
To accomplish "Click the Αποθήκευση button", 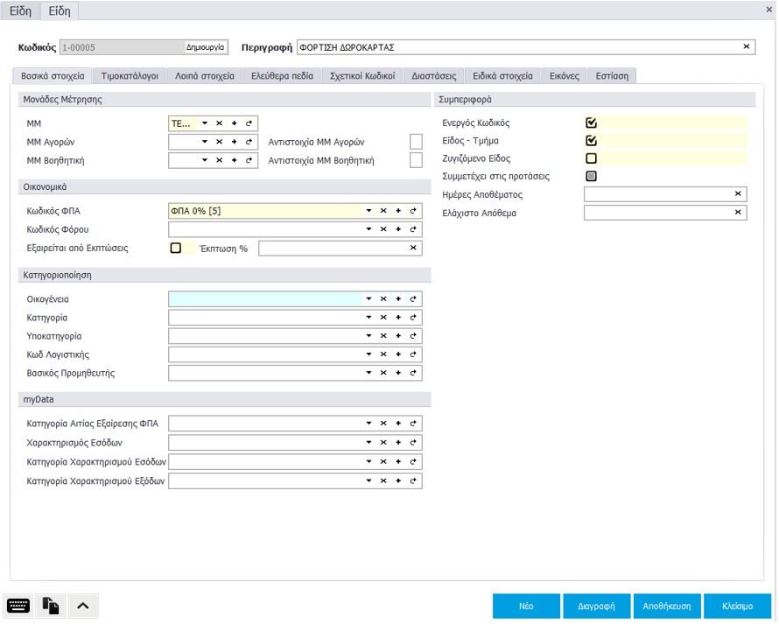I will click(x=667, y=606).
